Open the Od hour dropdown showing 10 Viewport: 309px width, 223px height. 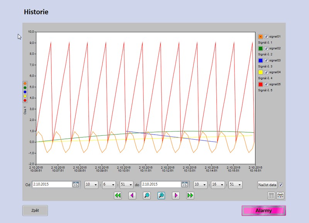point(92,185)
